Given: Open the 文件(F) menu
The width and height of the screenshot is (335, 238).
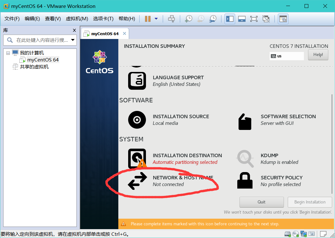Looking at the screenshot, I should (x=12, y=19).
